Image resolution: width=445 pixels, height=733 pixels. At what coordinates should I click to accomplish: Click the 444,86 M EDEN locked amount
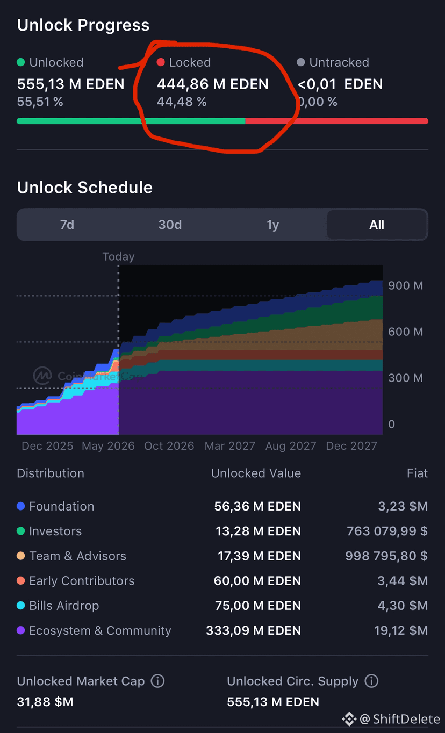pos(213,84)
